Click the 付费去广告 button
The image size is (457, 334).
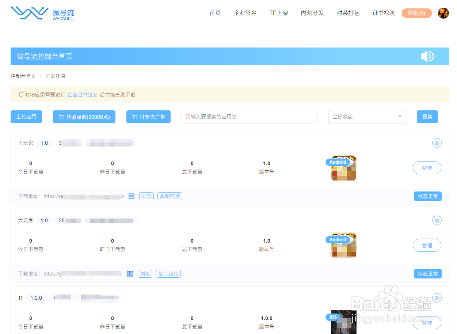(148, 117)
